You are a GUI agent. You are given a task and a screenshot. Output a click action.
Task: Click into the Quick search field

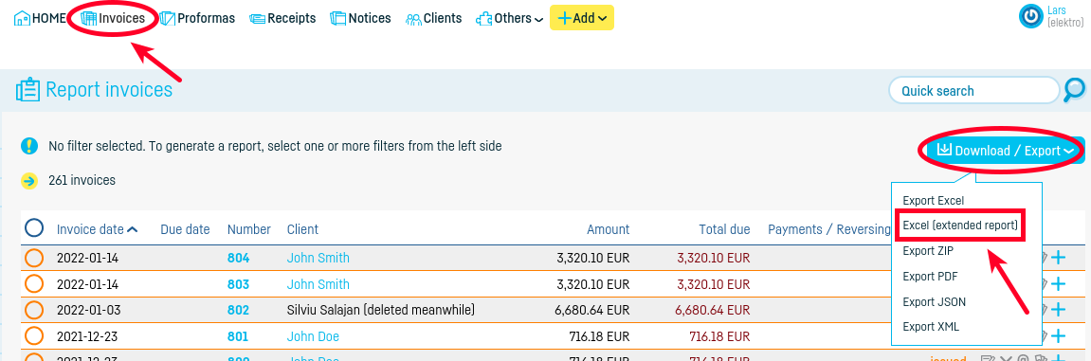click(x=973, y=90)
